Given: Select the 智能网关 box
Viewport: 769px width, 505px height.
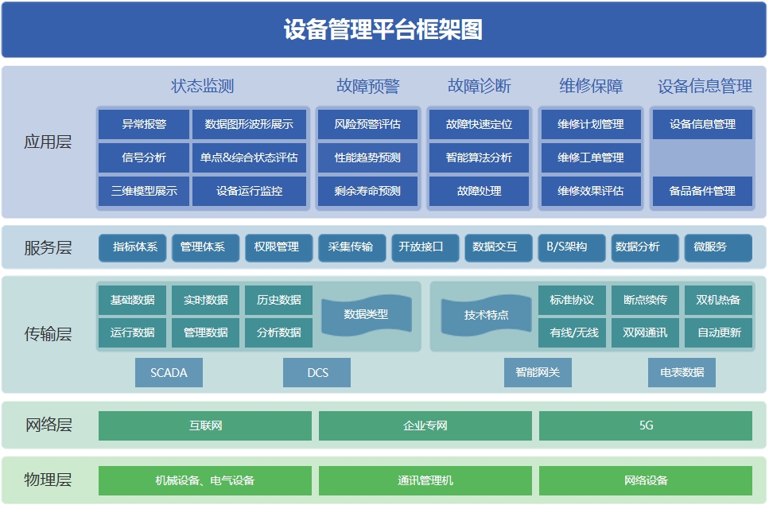Looking at the screenshot, I should (x=538, y=372).
